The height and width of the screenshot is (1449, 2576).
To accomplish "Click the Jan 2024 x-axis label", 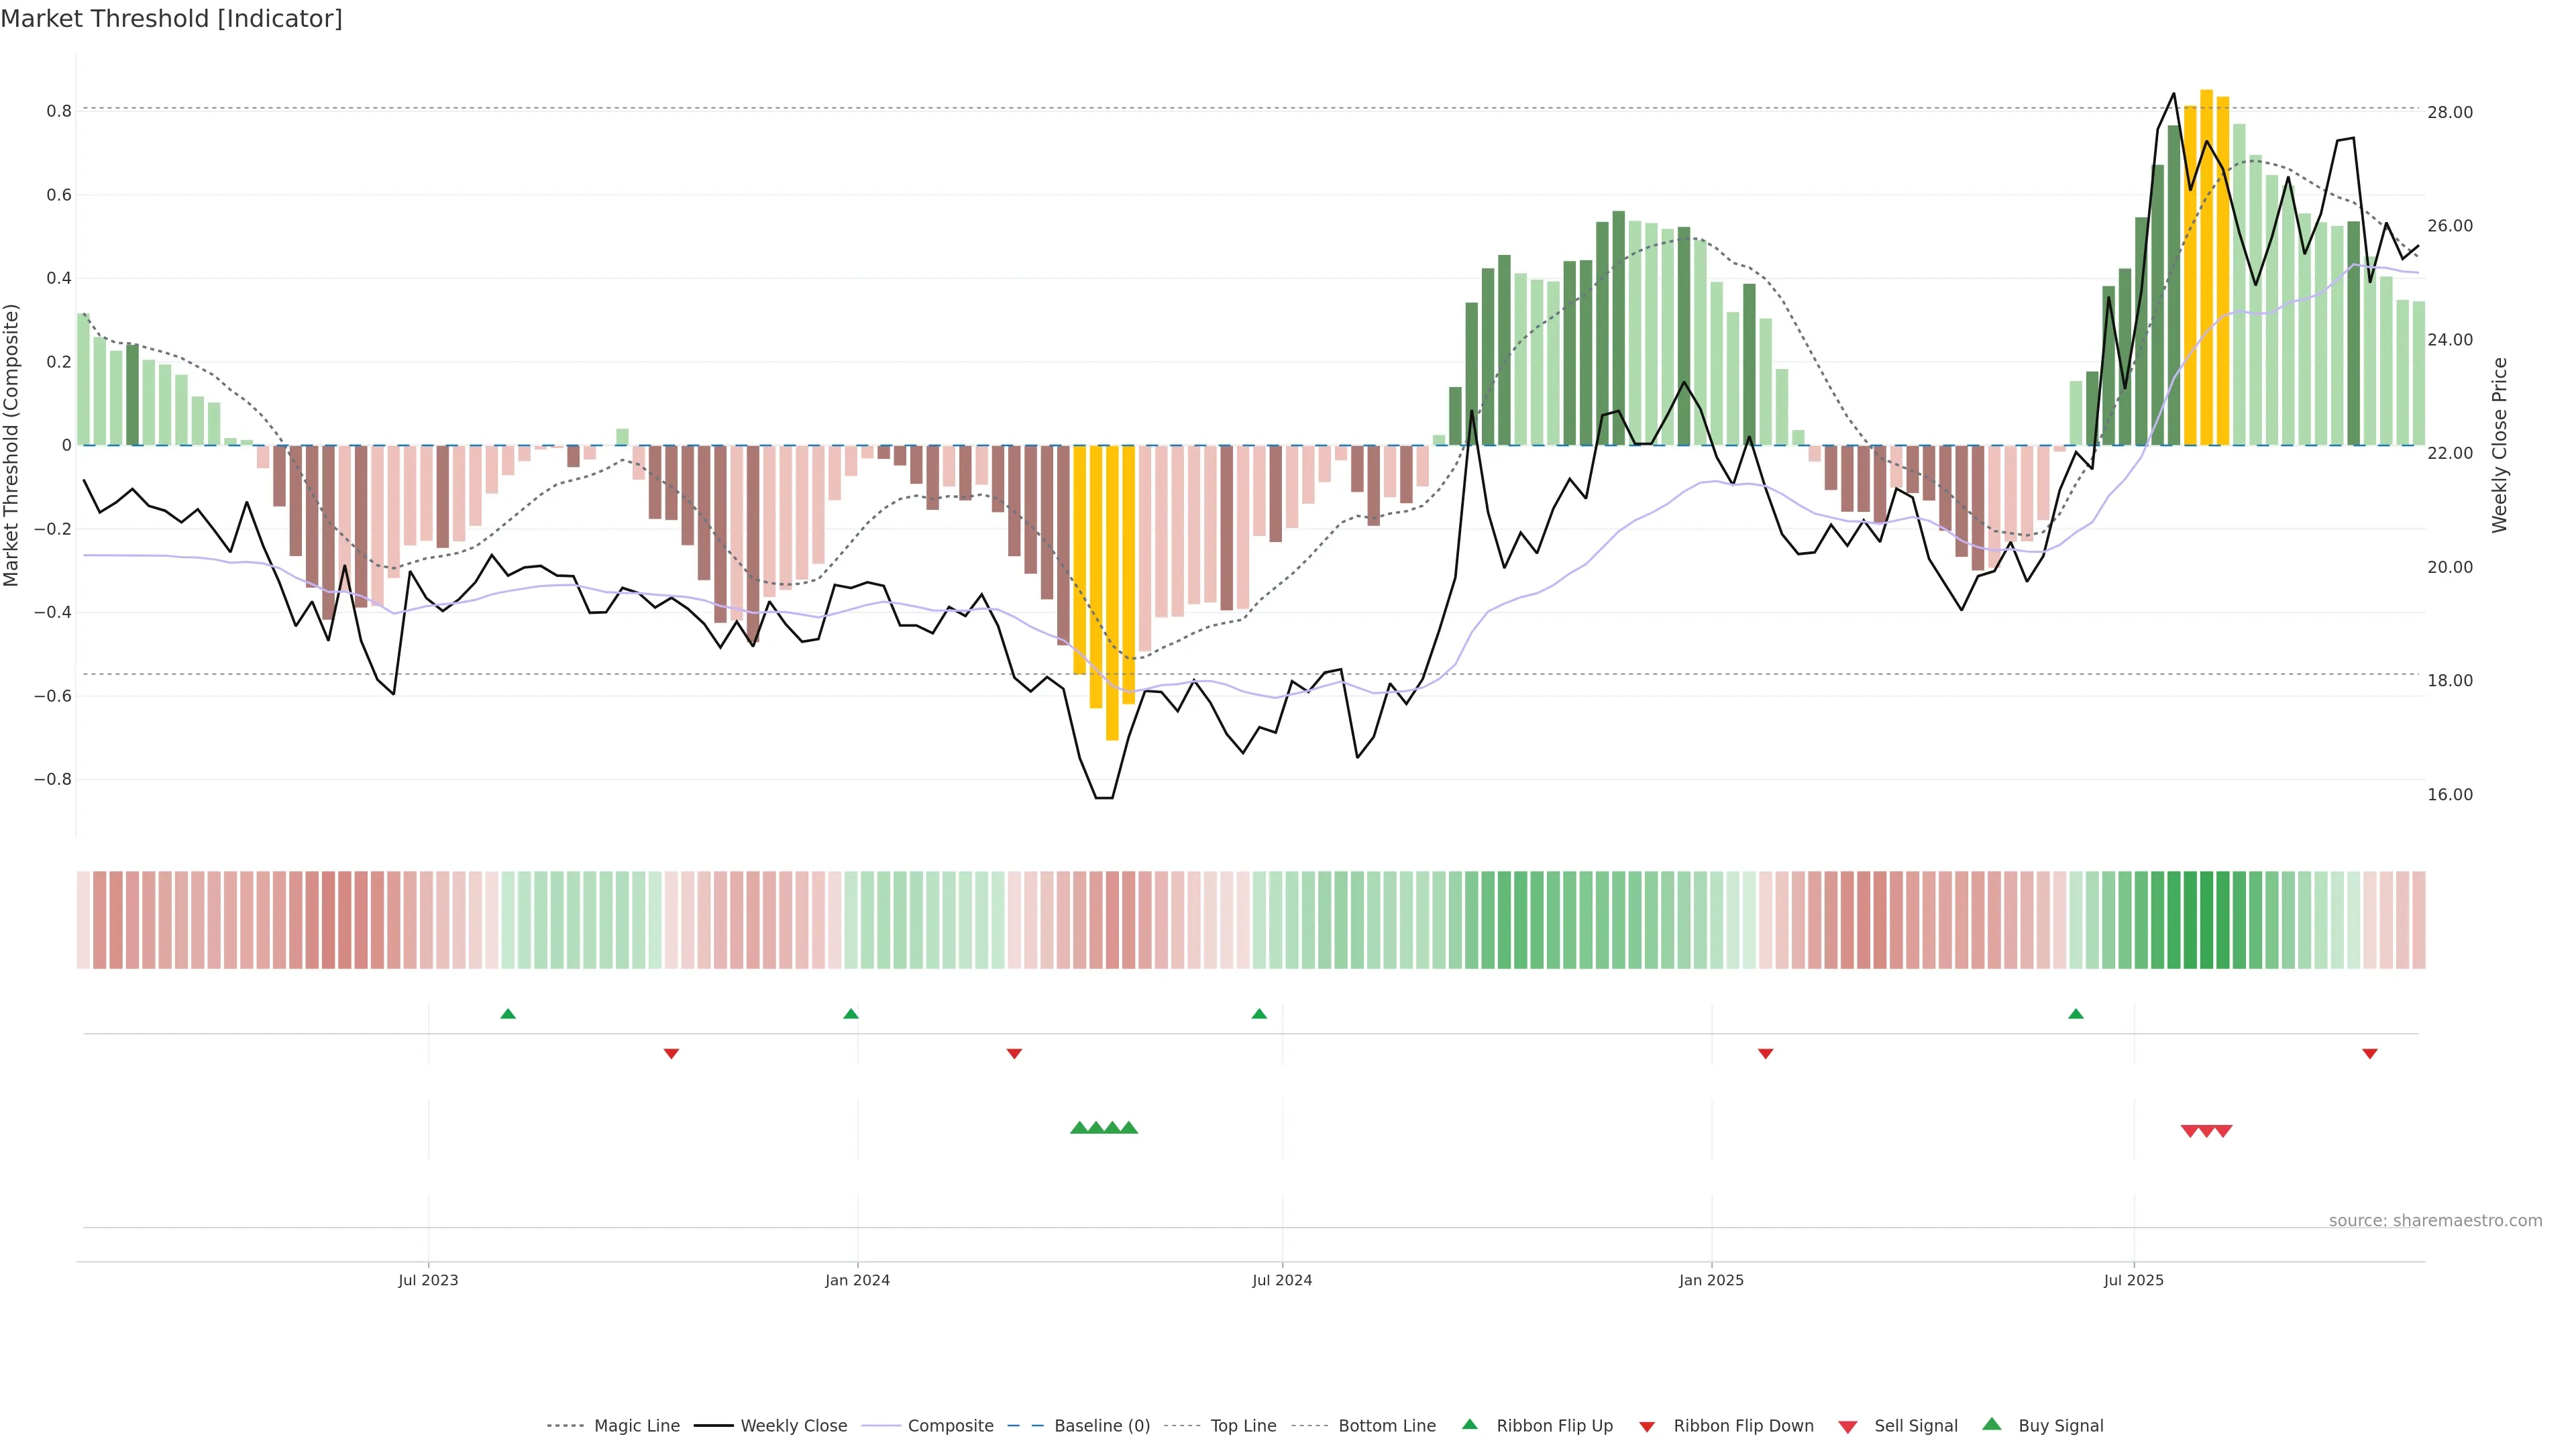I will click(x=857, y=1280).
